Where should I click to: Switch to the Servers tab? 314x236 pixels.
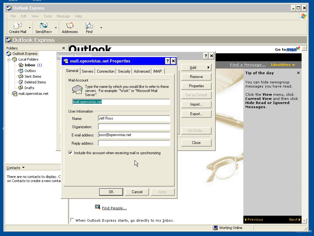(87, 71)
